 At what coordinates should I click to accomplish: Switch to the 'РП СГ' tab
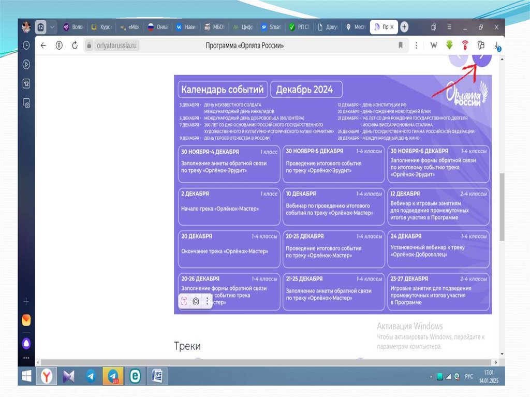299,27
